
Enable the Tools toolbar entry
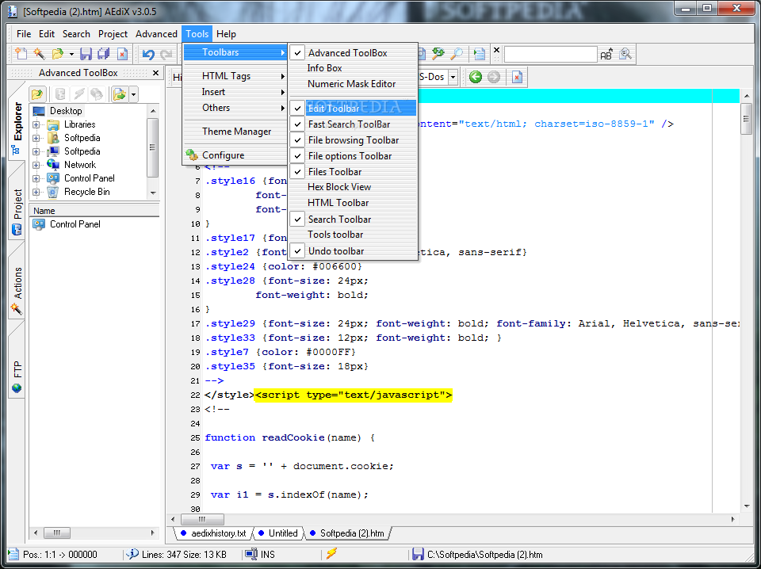coord(353,235)
